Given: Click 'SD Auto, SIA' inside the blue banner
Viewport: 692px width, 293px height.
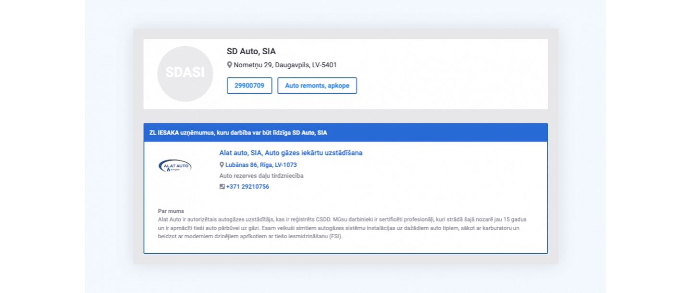Looking at the screenshot, I should coord(309,133).
